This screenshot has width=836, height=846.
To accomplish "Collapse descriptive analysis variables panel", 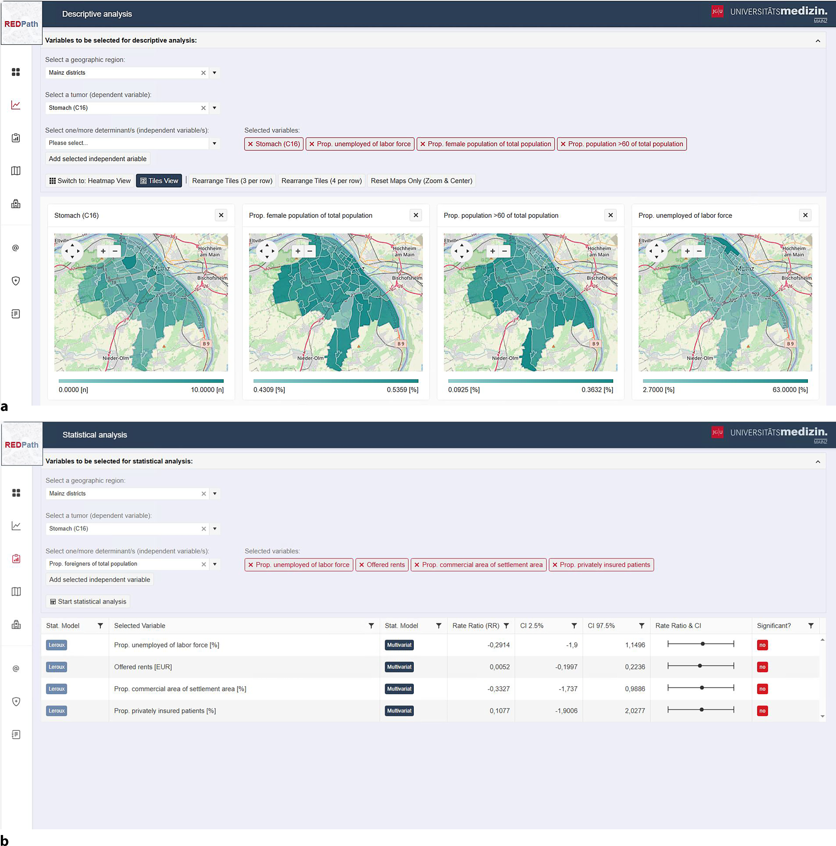I will point(818,41).
